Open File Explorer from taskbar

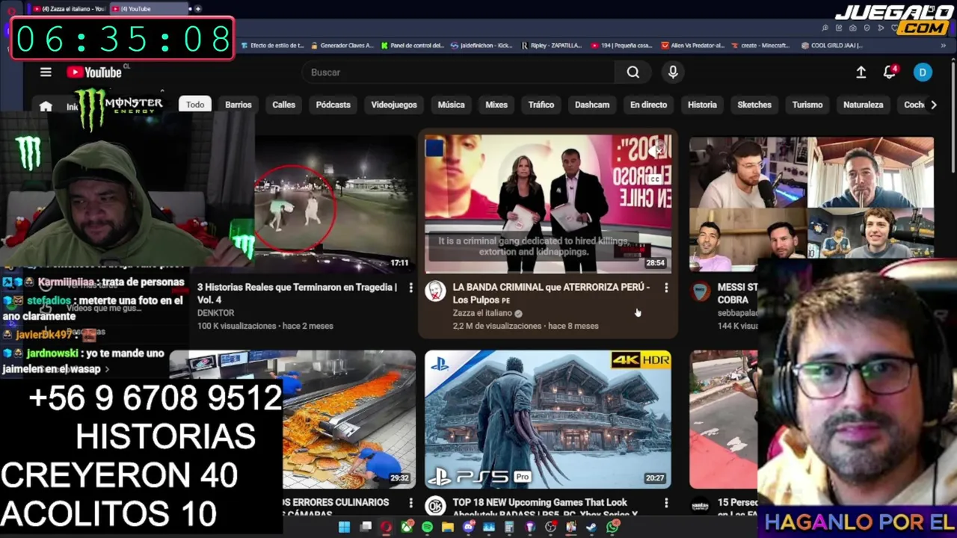click(448, 527)
